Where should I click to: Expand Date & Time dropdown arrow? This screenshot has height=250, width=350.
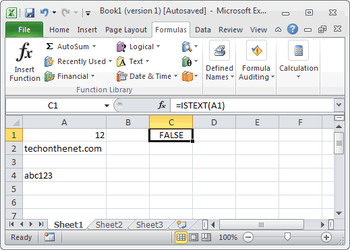175,76
